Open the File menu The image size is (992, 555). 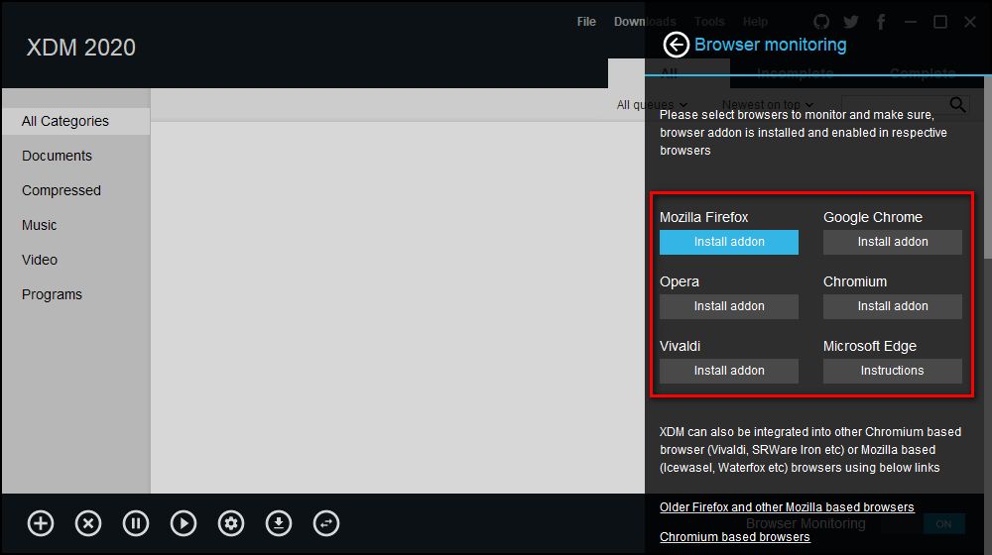pos(586,22)
